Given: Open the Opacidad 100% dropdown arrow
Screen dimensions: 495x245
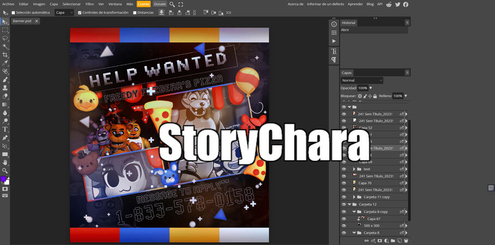Looking at the screenshot, I should point(370,88).
